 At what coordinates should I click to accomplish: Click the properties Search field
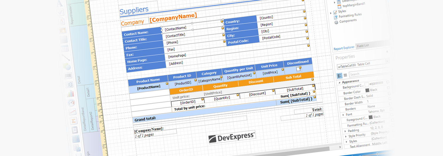click(369, 74)
